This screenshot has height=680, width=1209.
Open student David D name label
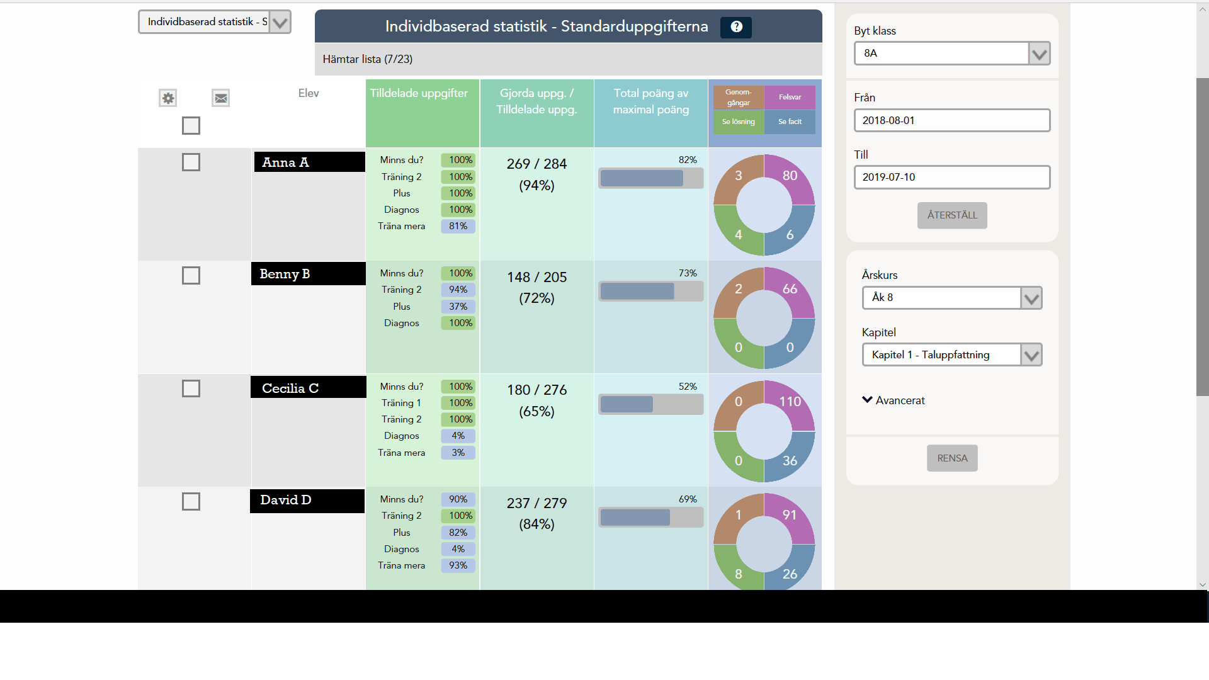click(307, 501)
